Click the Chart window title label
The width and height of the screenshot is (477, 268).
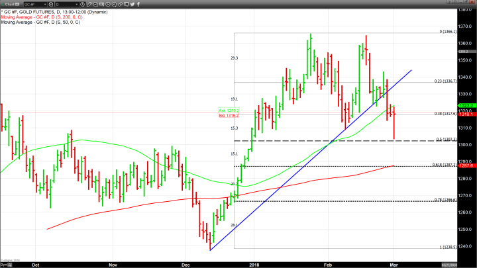(x=9, y=4)
